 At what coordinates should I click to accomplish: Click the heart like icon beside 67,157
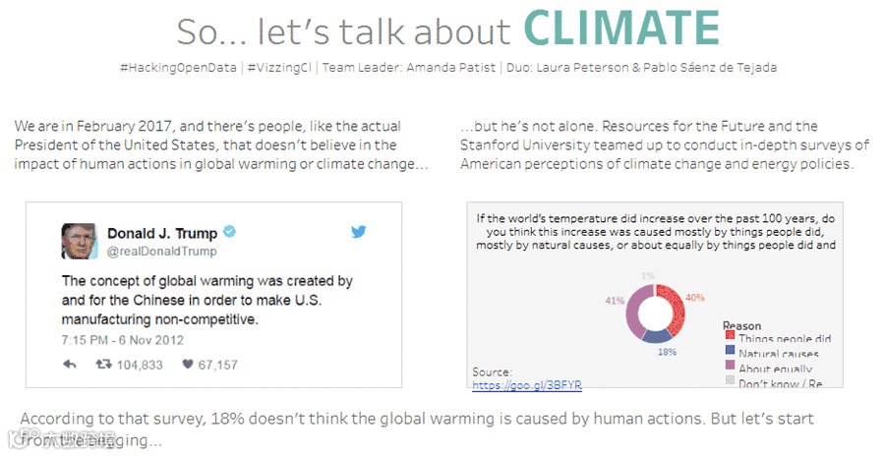point(187,364)
